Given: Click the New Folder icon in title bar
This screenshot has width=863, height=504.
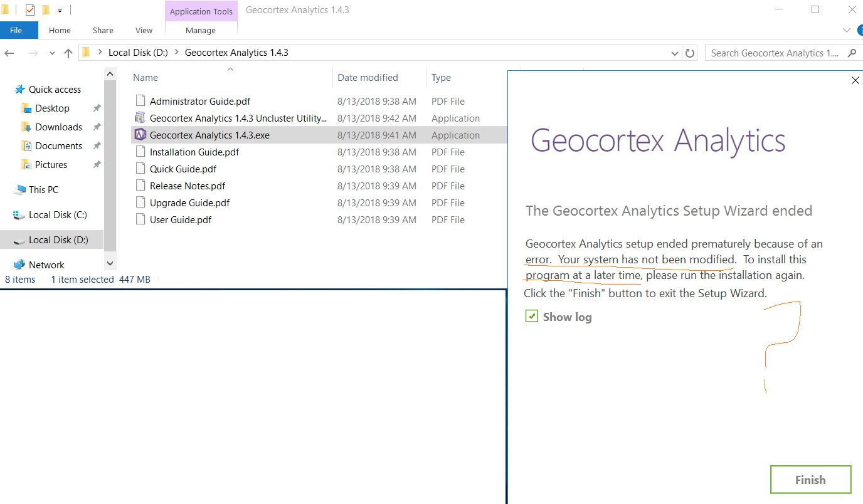Looking at the screenshot, I should [x=46, y=10].
